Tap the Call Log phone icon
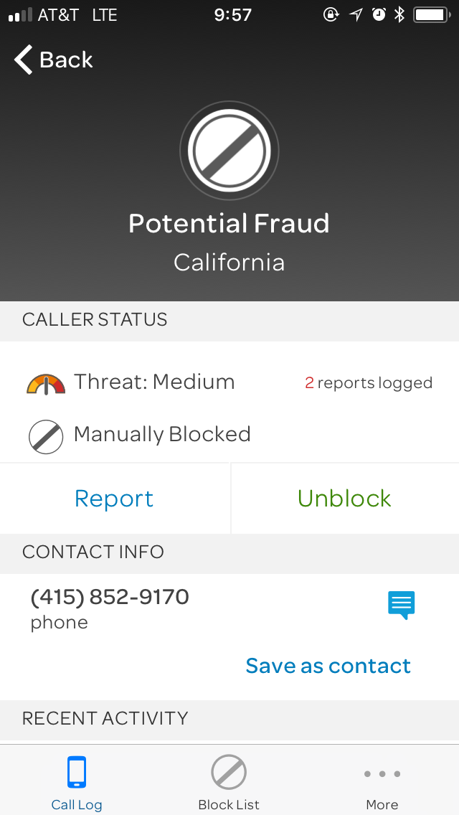Image resolution: width=459 pixels, height=815 pixels. coord(77,773)
